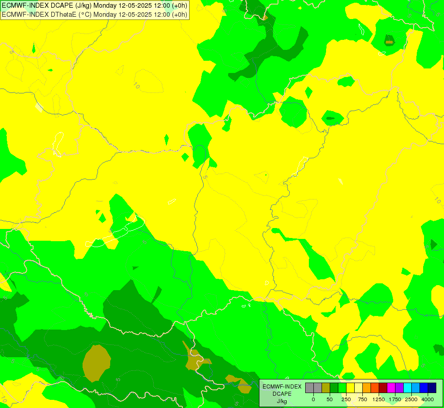Select the orange-red legend swatch before 1250
The image size is (444, 408).
[x=375, y=388]
